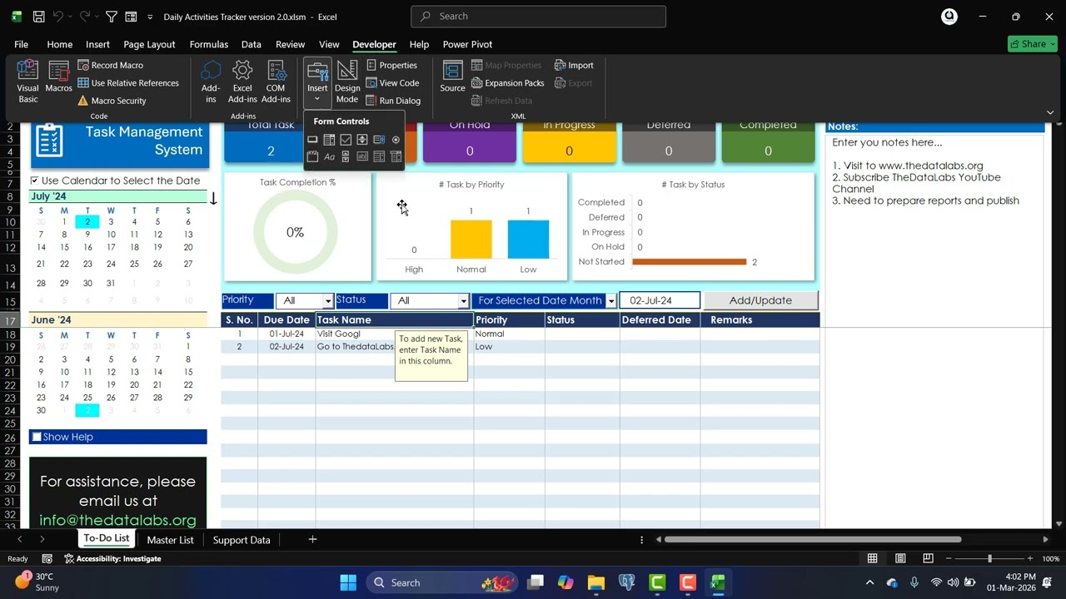1066x599 pixels.
Task: Click the filter icon in Quick Access Toolbar
Action: [x=112, y=17]
